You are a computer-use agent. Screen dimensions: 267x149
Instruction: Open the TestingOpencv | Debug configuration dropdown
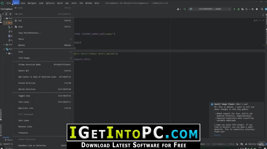point(210,9)
